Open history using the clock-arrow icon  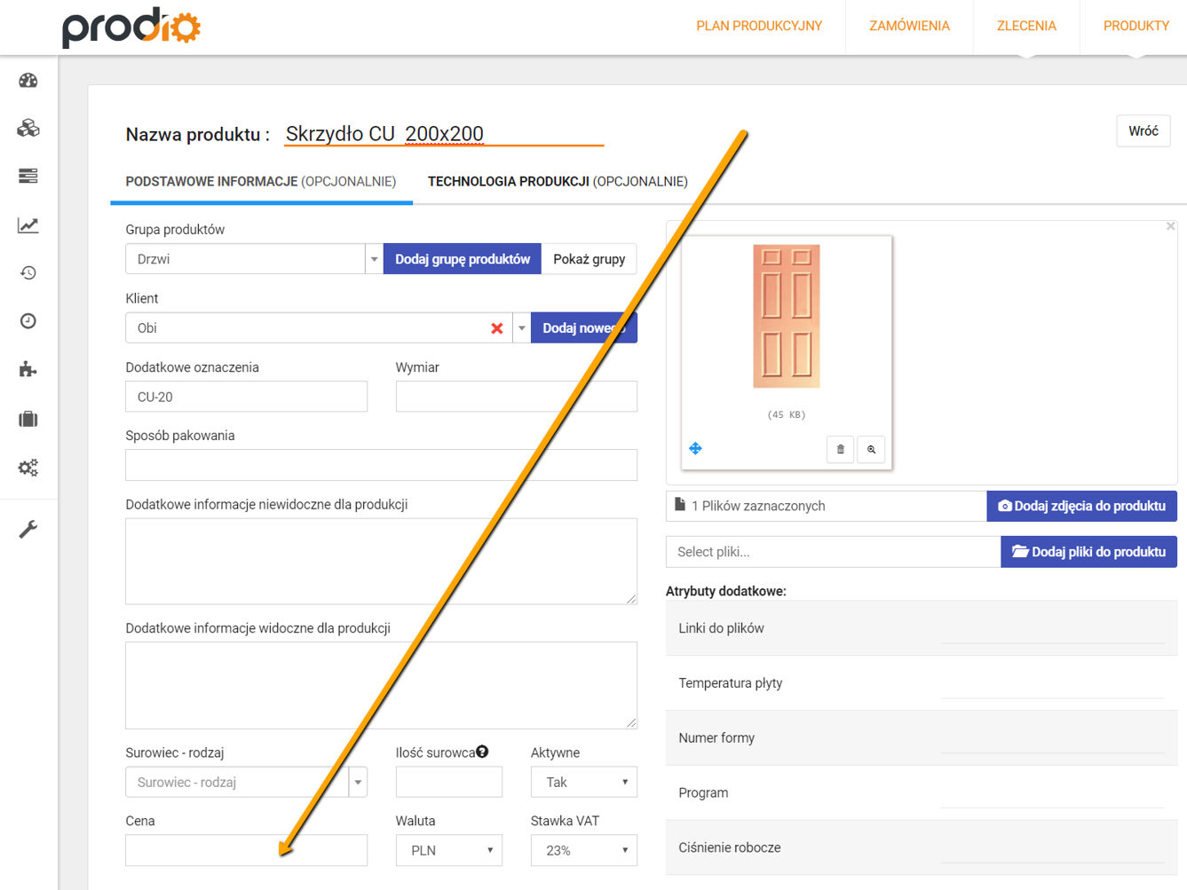coord(28,272)
